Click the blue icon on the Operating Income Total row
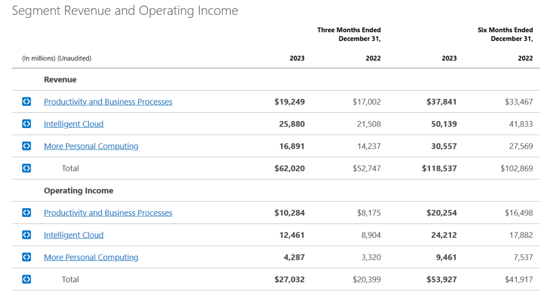 coord(27,279)
